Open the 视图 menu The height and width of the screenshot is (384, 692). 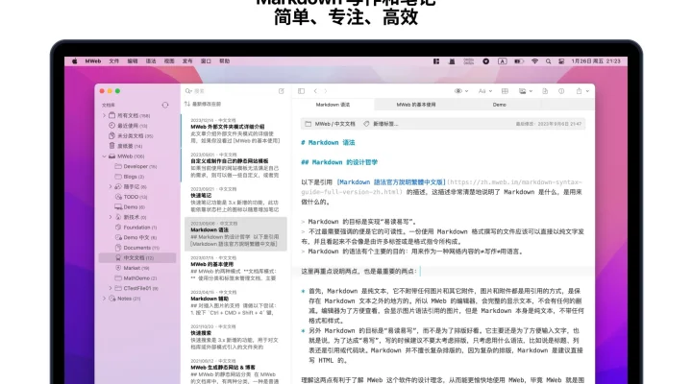(x=169, y=61)
